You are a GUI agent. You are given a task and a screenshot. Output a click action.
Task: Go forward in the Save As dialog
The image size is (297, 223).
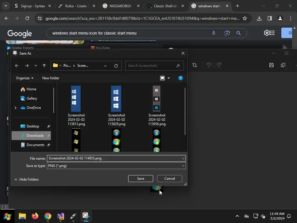[27, 66]
